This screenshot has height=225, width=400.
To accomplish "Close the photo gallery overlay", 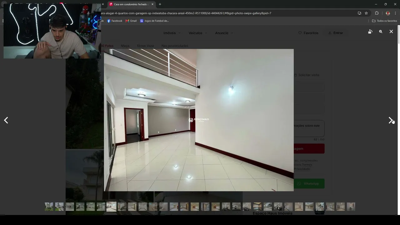I will tap(391, 32).
